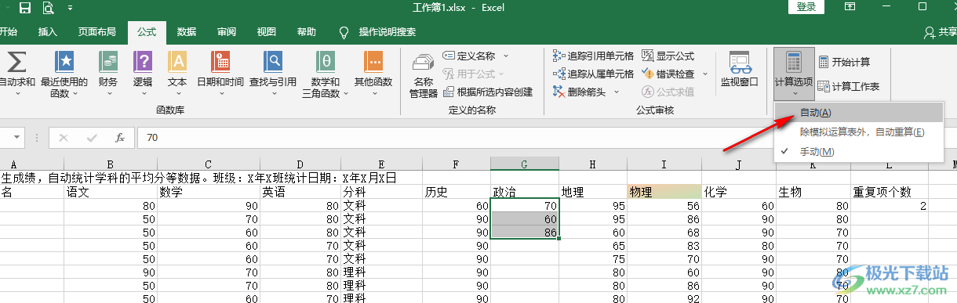
Task: Select Manual calculation option
Action: point(859,151)
